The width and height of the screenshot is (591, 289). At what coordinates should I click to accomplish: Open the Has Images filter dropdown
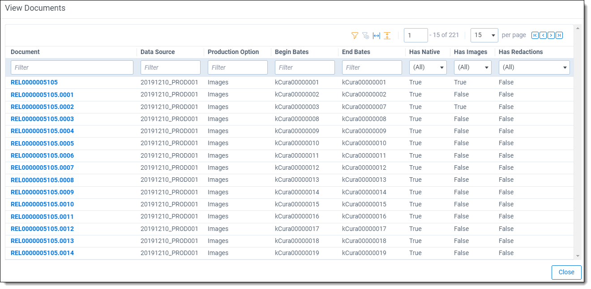point(472,67)
